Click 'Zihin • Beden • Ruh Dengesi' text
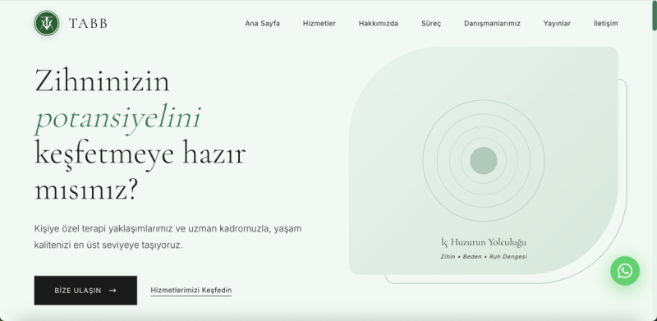Screen dimensions: 657x321 (x=484, y=256)
